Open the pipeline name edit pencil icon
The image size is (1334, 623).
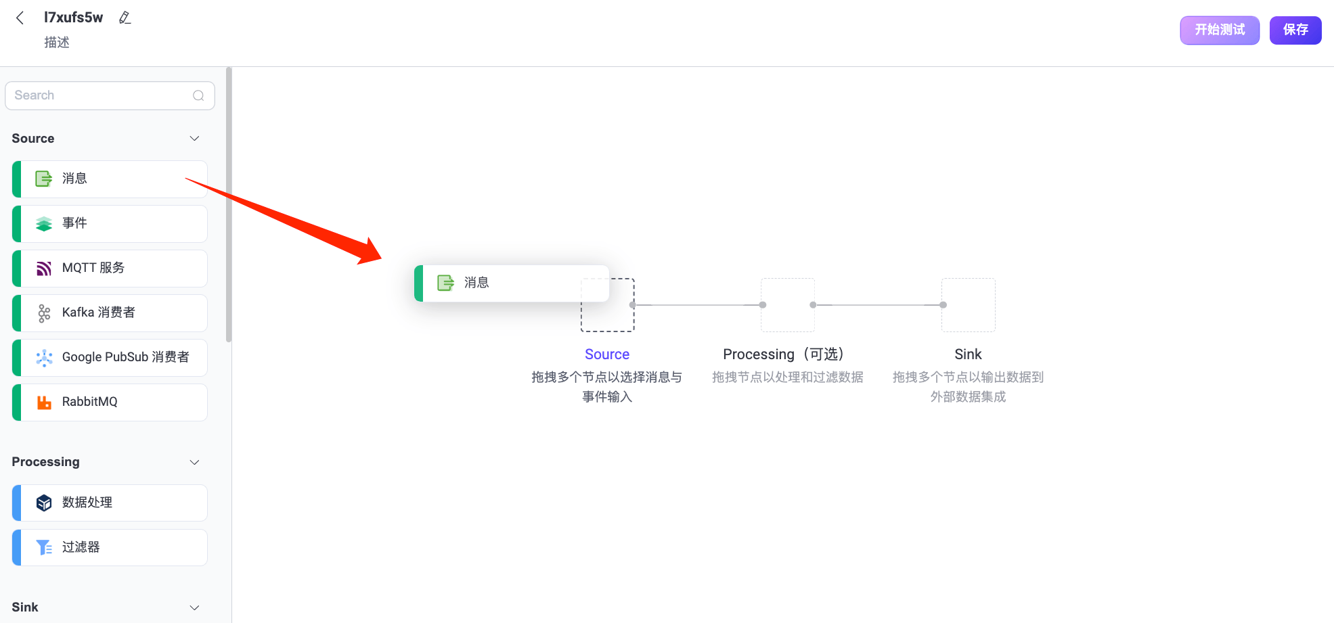pos(125,17)
